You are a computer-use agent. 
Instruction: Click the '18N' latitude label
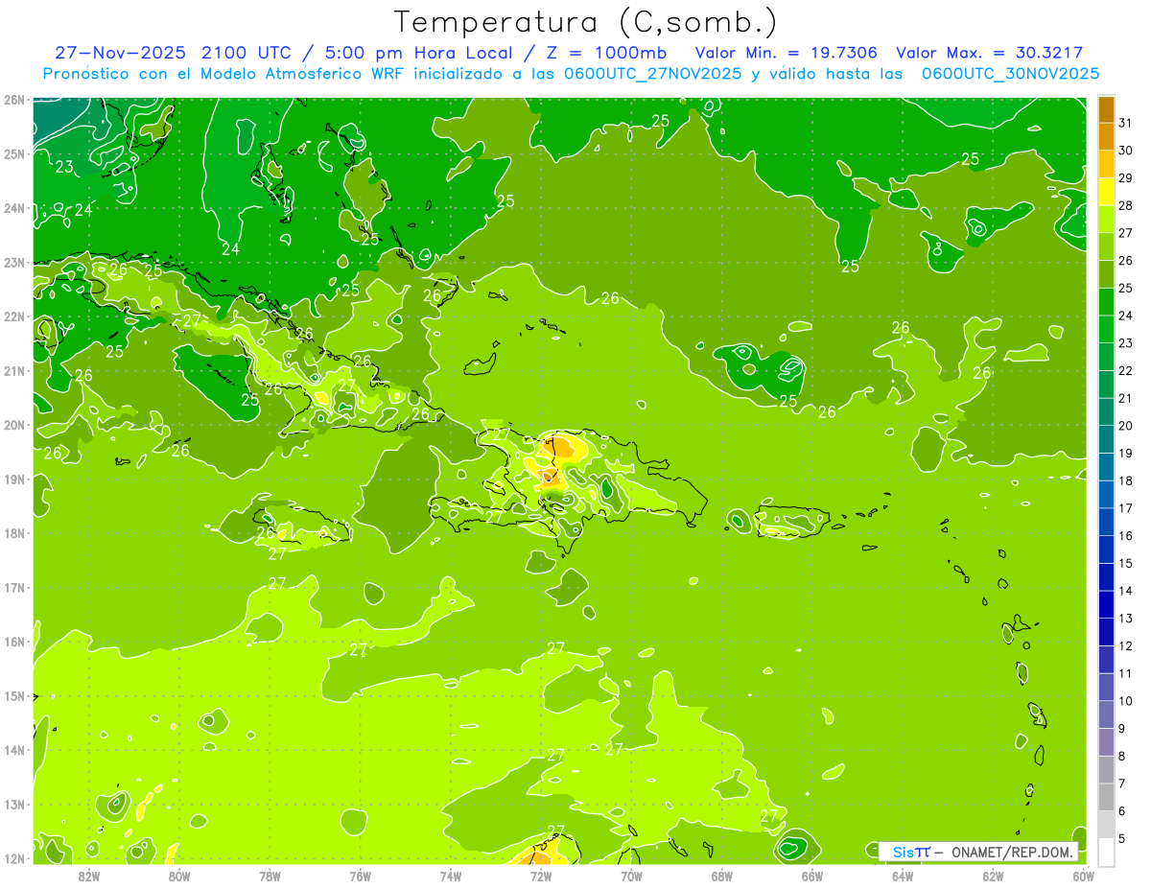click(x=14, y=533)
